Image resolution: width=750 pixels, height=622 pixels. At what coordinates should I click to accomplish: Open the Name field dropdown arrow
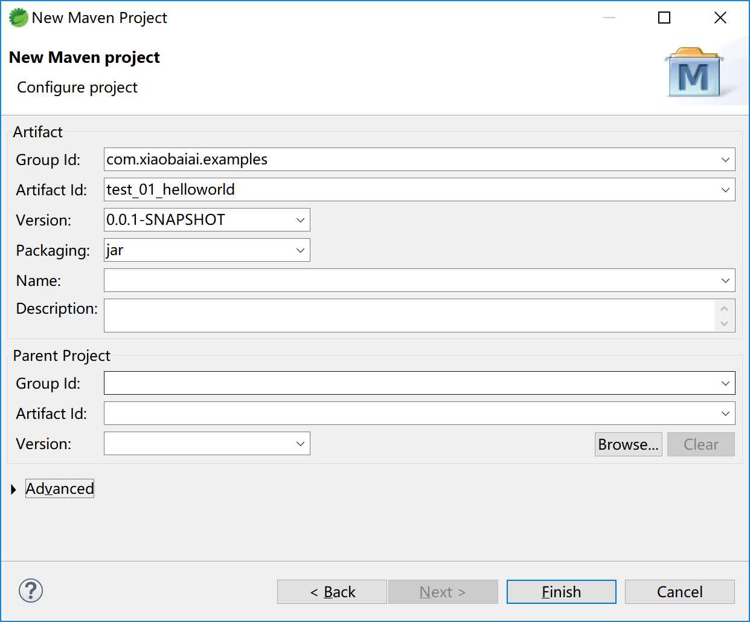725,280
